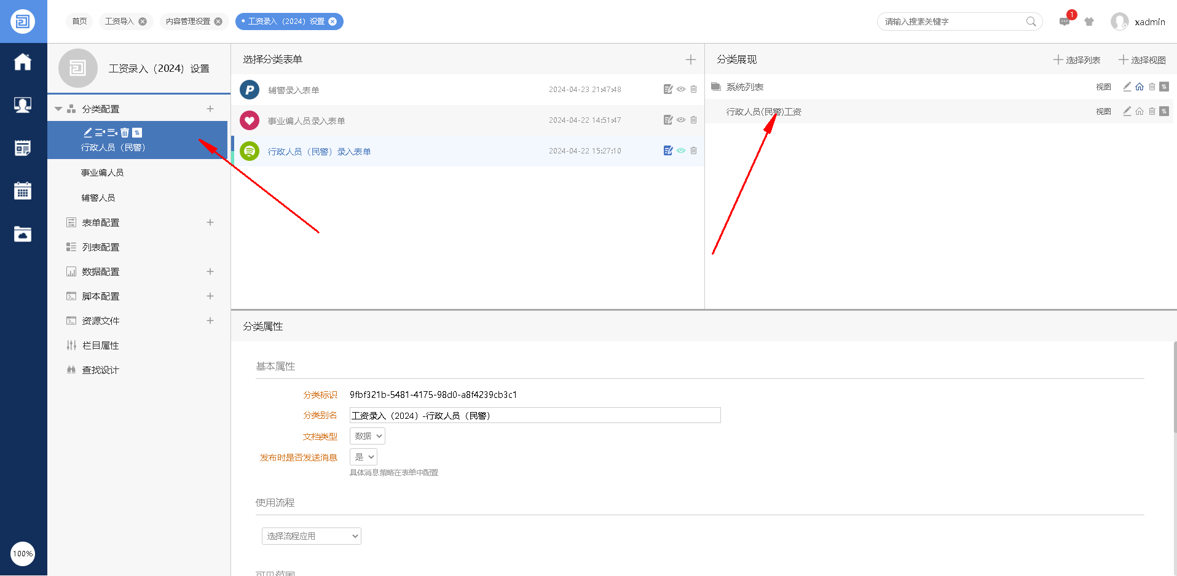Click the 分类属性 panel vertical scrollbar

[1175, 387]
